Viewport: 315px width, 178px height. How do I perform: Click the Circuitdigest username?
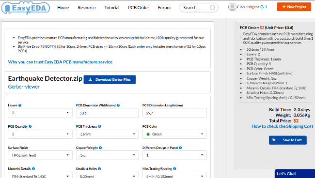click(248, 7)
